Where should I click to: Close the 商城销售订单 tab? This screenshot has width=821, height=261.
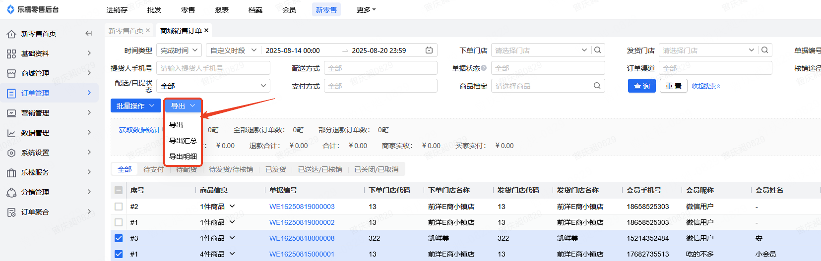coord(206,30)
